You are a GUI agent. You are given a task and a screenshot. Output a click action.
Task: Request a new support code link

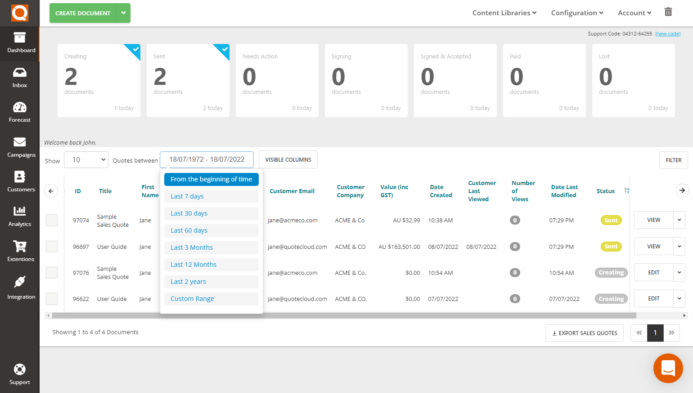pos(668,33)
